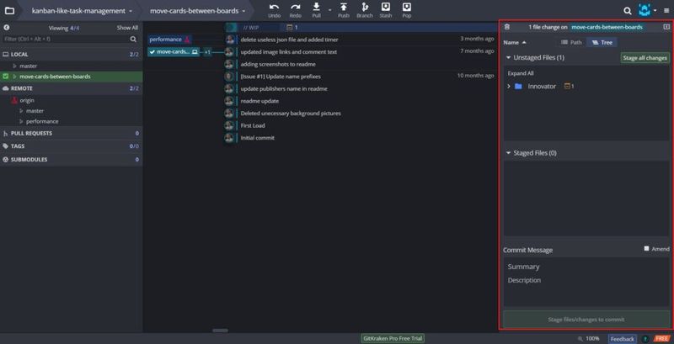Pop the stash with the Pop icon

407,8
